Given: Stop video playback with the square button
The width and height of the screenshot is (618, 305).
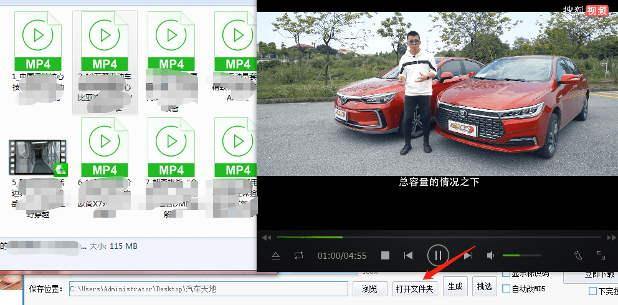Looking at the screenshot, I should click(385, 255).
